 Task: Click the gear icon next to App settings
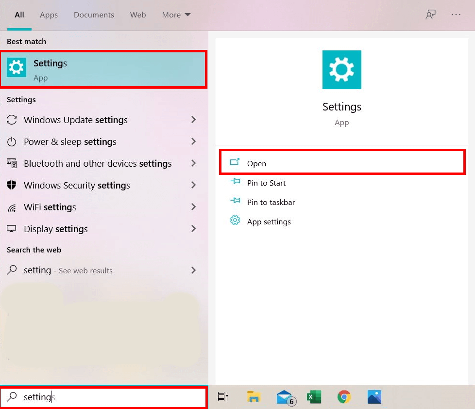[235, 220]
